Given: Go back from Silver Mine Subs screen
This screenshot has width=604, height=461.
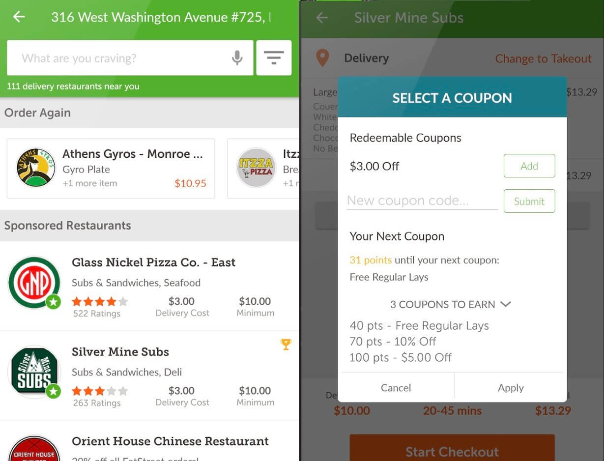Looking at the screenshot, I should click(322, 18).
